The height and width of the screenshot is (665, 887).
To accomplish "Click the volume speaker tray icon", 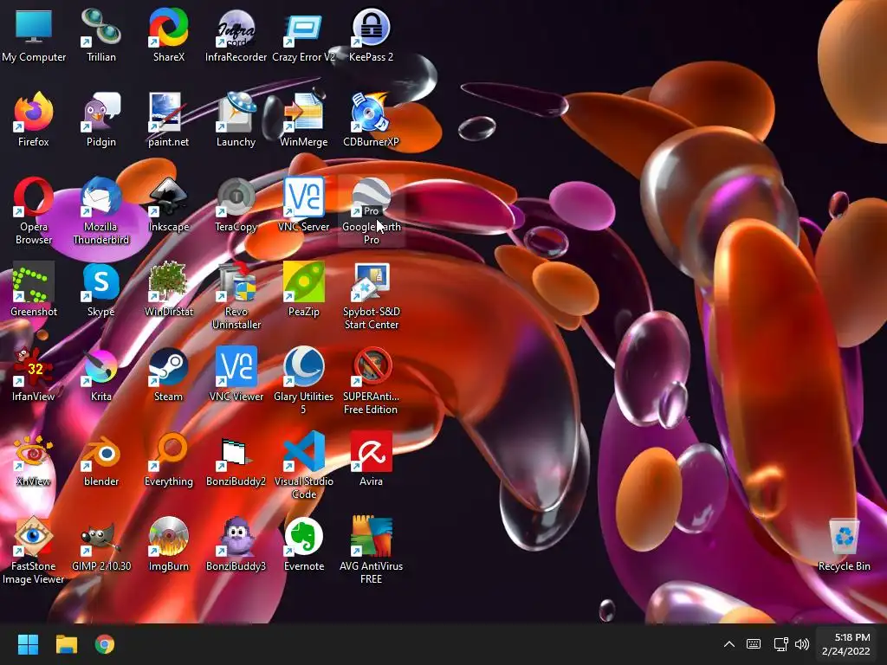I will [801, 644].
